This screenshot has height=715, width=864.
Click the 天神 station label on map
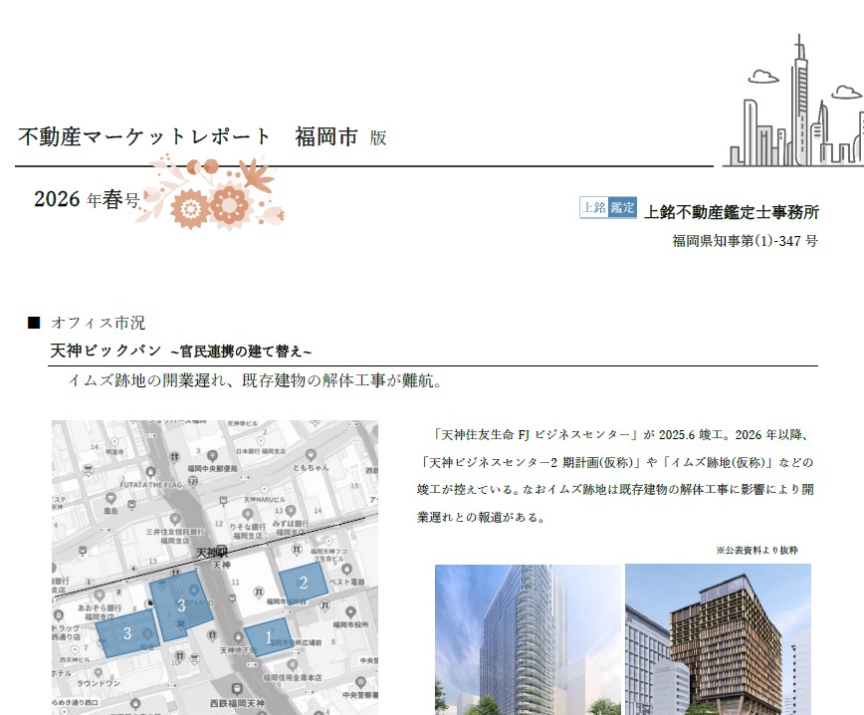point(221,565)
